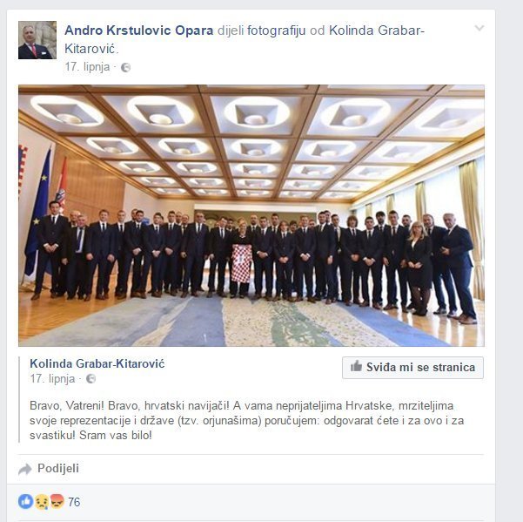
Task: Click the share arrow icon next to Podijeli
Action: (x=25, y=469)
